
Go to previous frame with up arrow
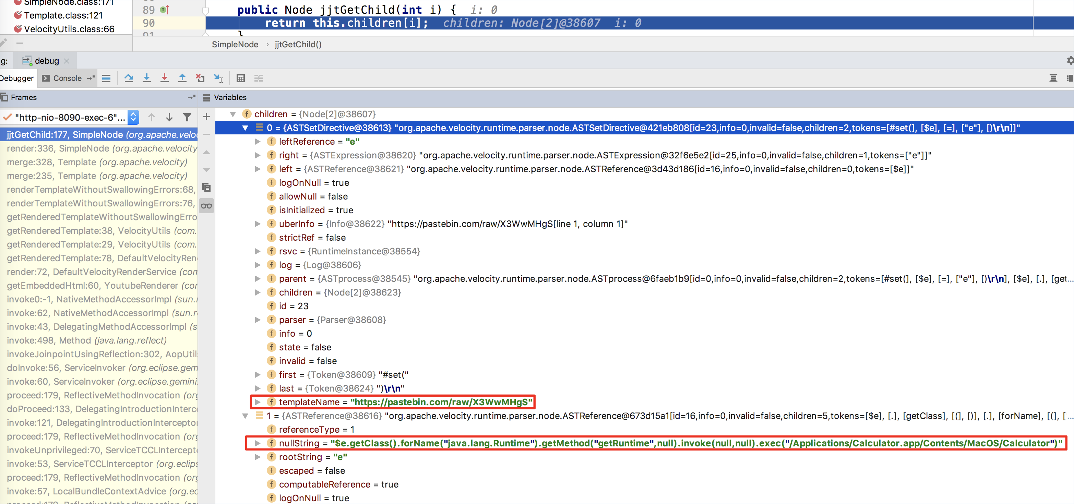[152, 117]
